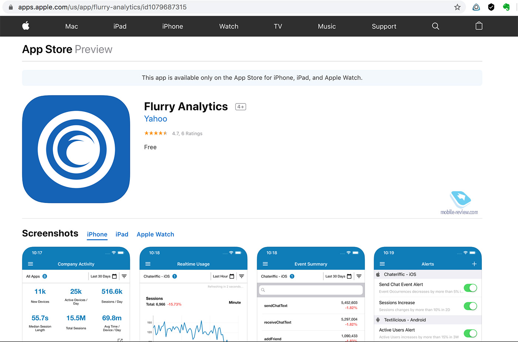Click the 69.8m Avg Time / Device metric

(112, 323)
